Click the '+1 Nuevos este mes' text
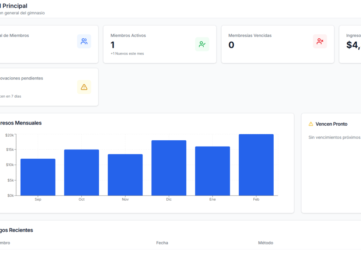This screenshot has width=361, height=253. (x=127, y=53)
